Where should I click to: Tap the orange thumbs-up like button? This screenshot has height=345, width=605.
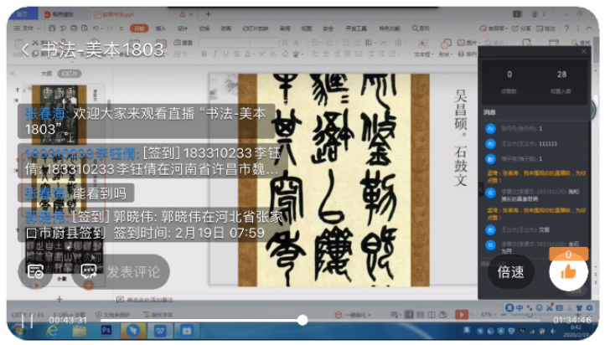point(568,272)
